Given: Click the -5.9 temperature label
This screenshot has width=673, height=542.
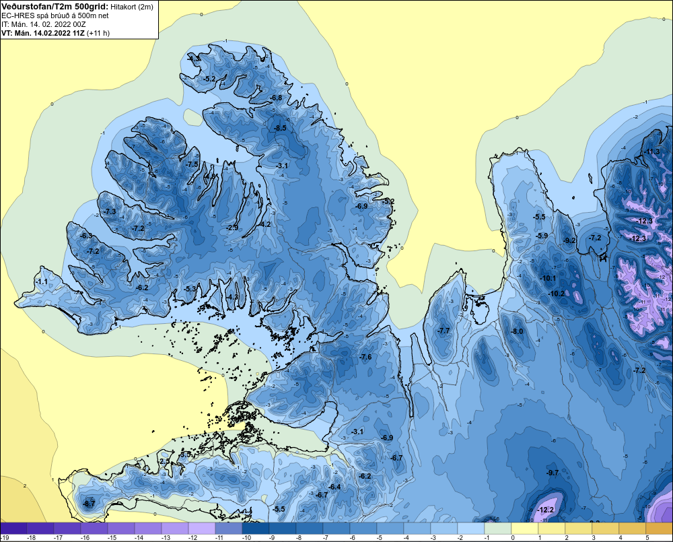Looking at the screenshot, I should [542, 236].
